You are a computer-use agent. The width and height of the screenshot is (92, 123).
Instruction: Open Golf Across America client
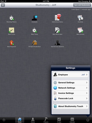57,43
